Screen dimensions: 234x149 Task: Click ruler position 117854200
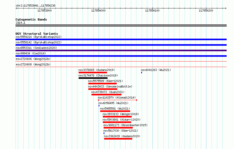206,11
